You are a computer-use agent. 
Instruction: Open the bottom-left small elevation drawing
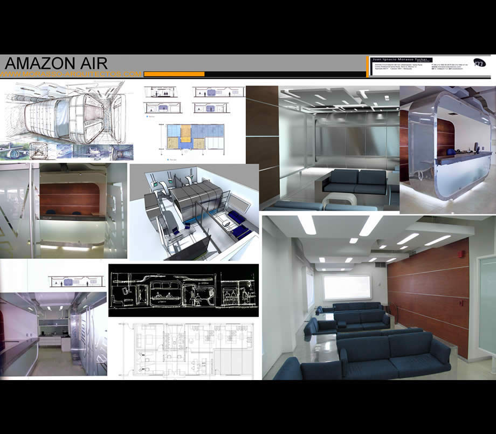163,108
